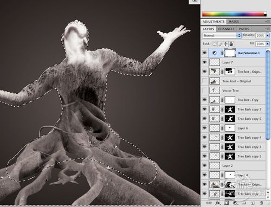Open the Fill percentage arrow

(268, 44)
